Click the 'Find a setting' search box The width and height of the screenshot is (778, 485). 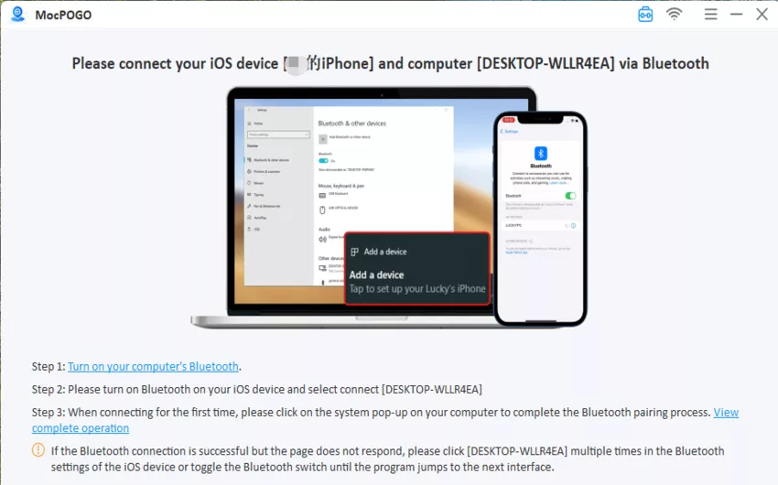275,134
